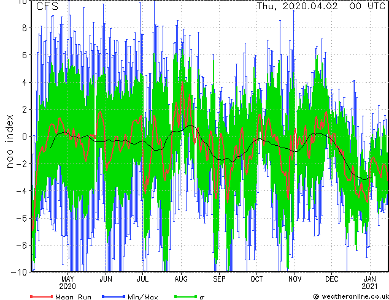Click the 'Thu, 2020.04.02 00 UTC' date text

tap(321, 6)
